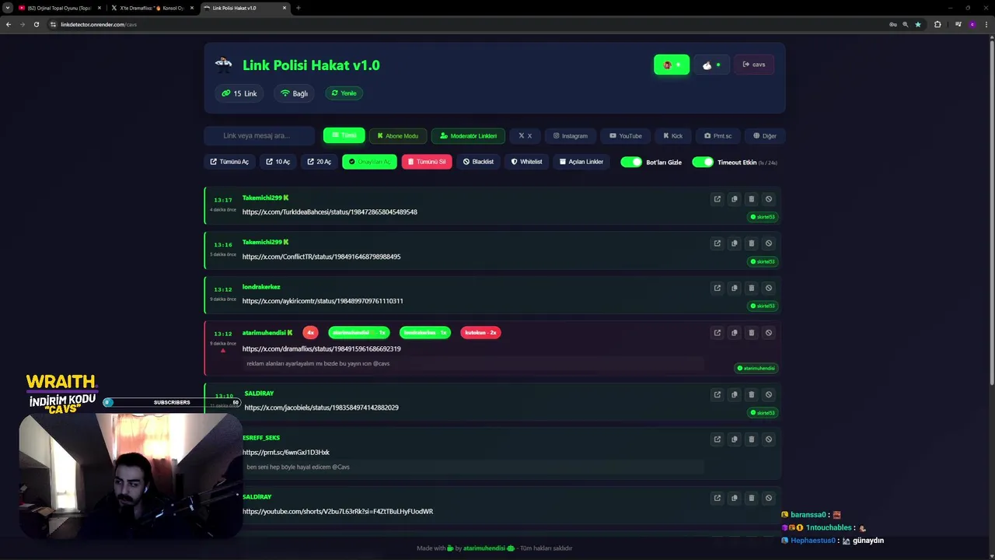Block the aykiricomtr link entry
This screenshot has height=560, width=995.
pos(768,288)
